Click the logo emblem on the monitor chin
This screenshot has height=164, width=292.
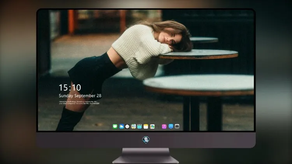(146, 140)
